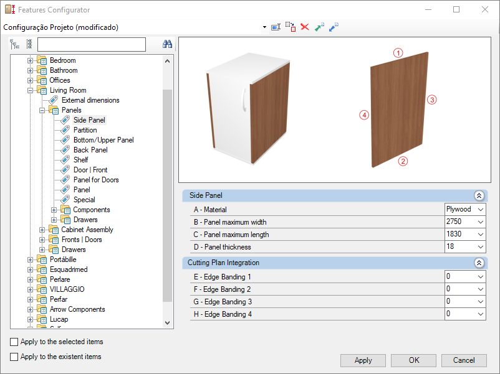This screenshot has width=500, height=374.
Task: Click the Apply button
Action: 363,360
